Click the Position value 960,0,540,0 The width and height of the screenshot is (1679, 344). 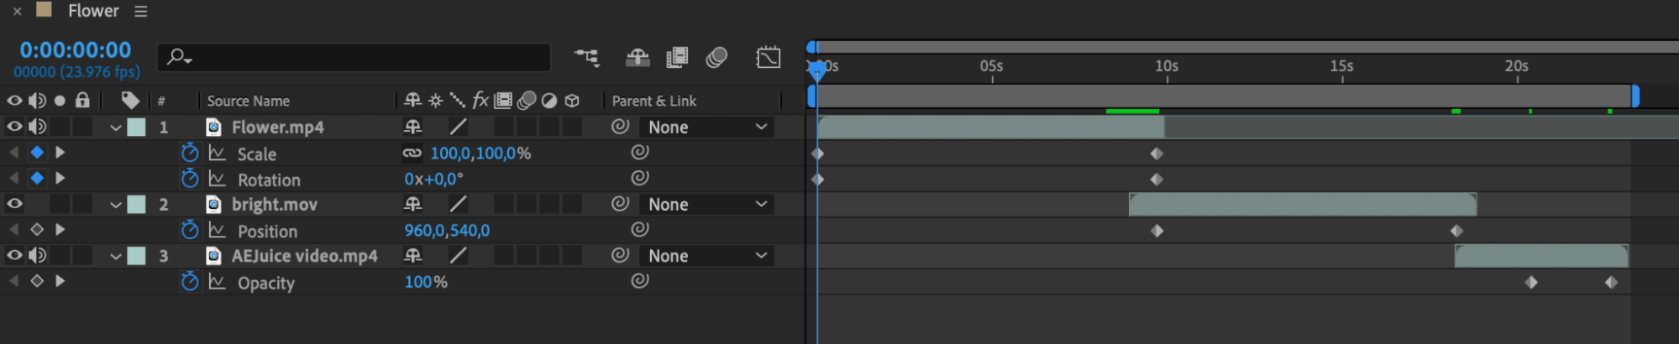click(x=447, y=230)
